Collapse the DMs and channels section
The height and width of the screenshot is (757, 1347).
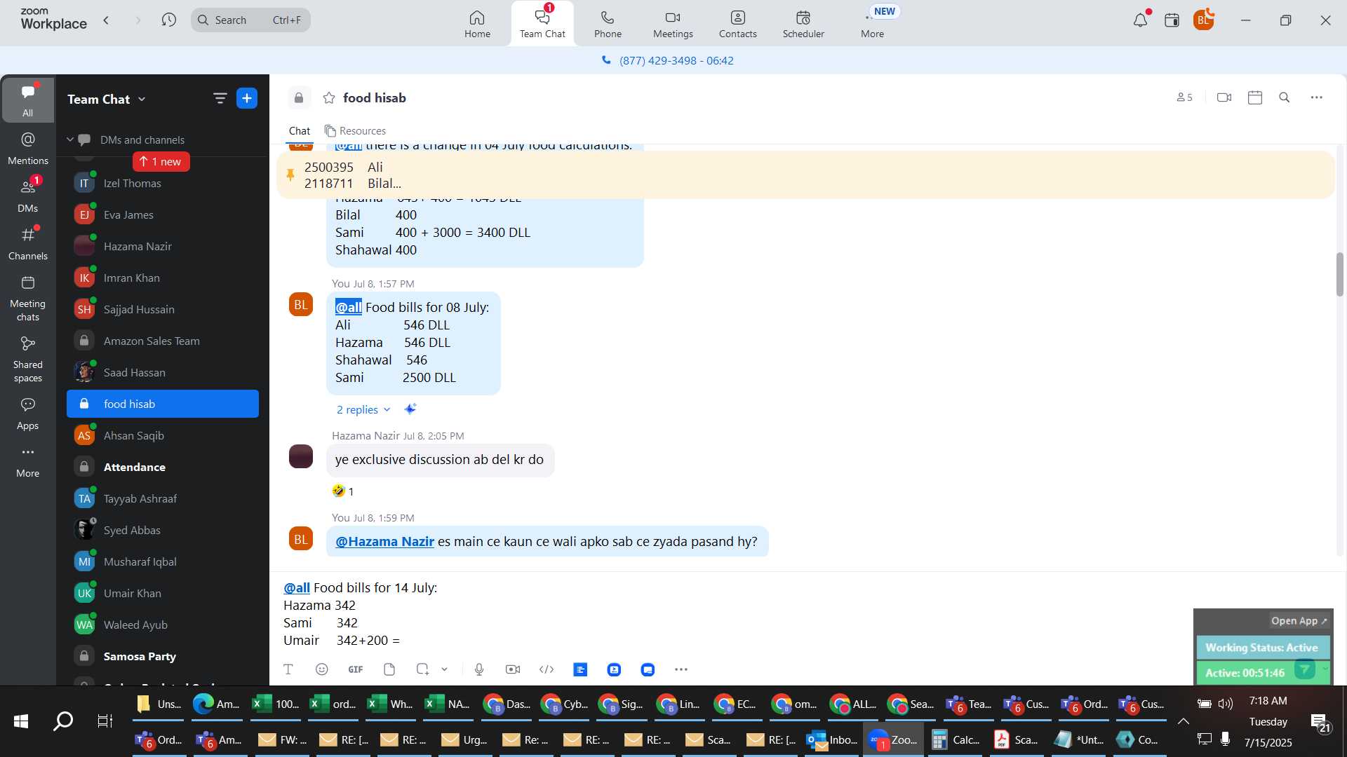[x=70, y=139]
